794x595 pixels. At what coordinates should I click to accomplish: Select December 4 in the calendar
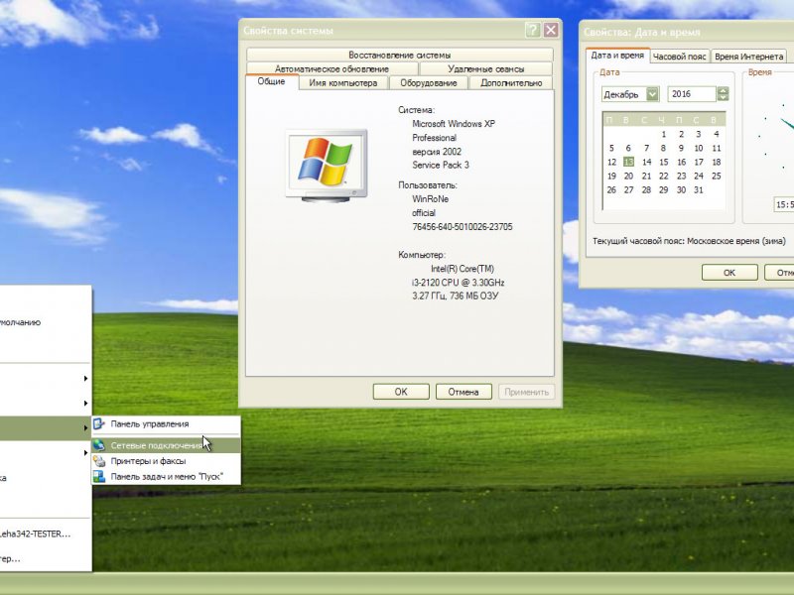tap(716, 134)
